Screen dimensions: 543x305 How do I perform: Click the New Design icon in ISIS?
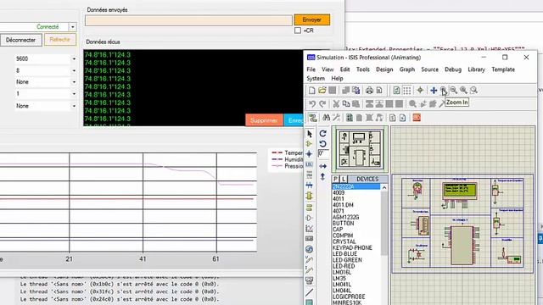pyautogui.click(x=311, y=91)
